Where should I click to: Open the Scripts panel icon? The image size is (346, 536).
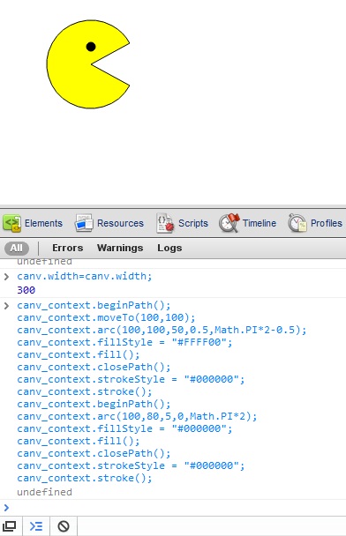click(x=165, y=223)
